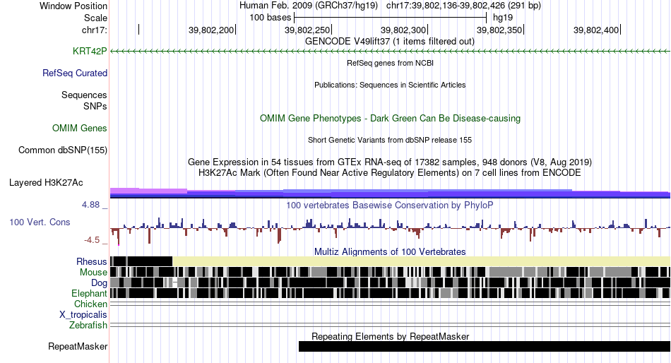Click the GENCODE V49lift37 track title

pos(389,42)
